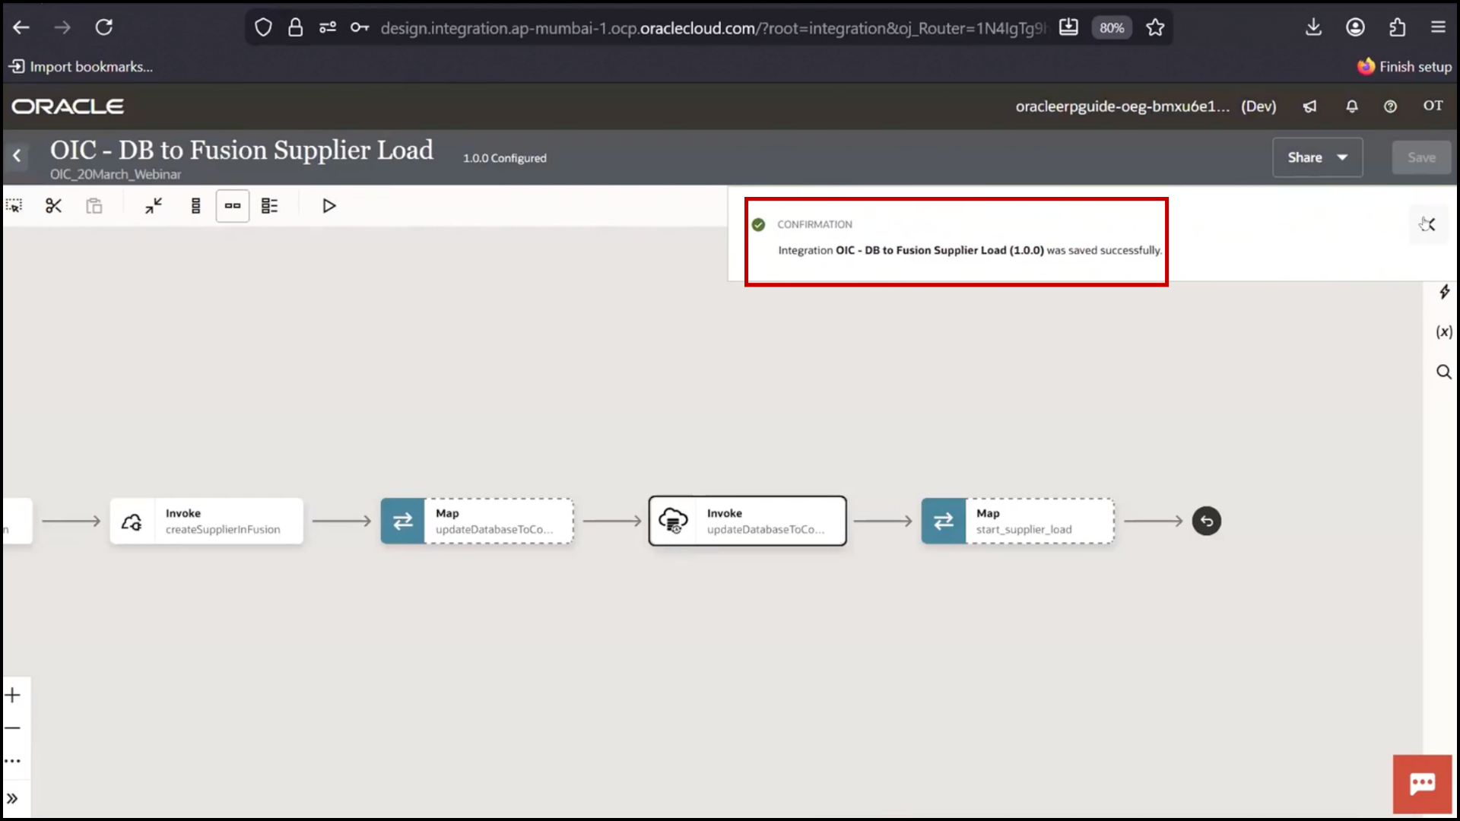Click the 1.0.0 Configured status label
1460x821 pixels.
pos(505,158)
